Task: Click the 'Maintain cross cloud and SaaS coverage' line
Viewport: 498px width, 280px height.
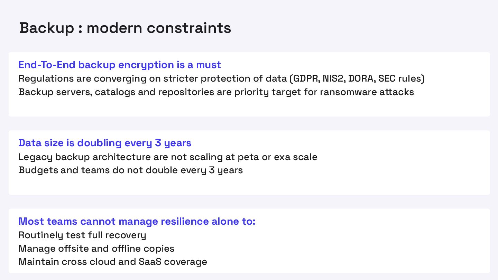Action: pos(112,262)
